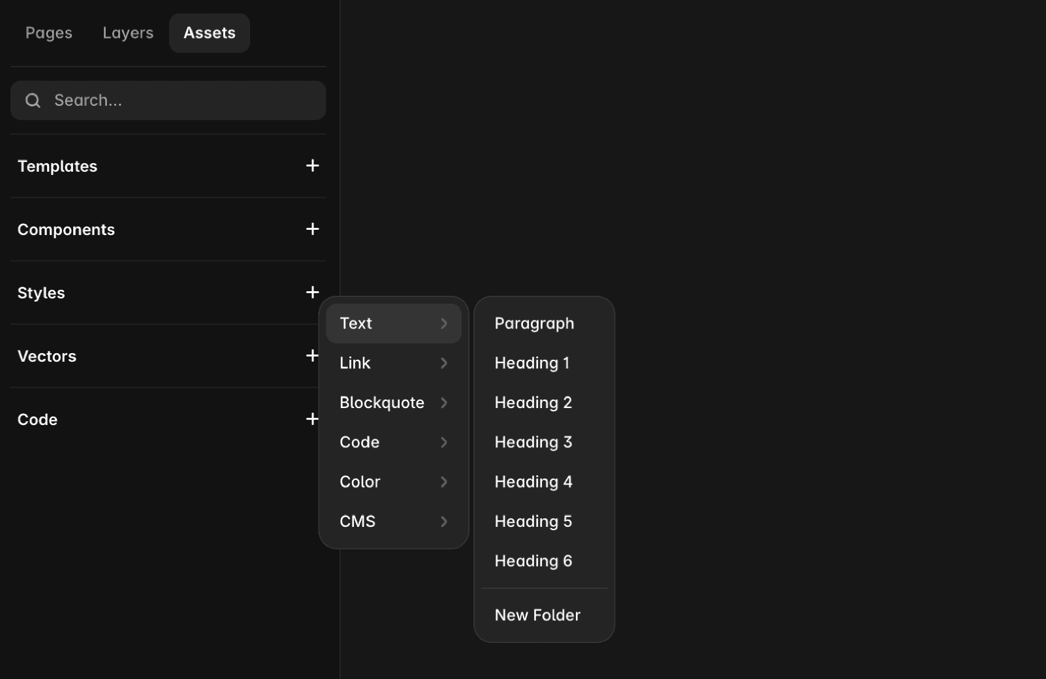The height and width of the screenshot is (679, 1046).
Task: Choose Paragraph text style
Action: pyautogui.click(x=544, y=323)
